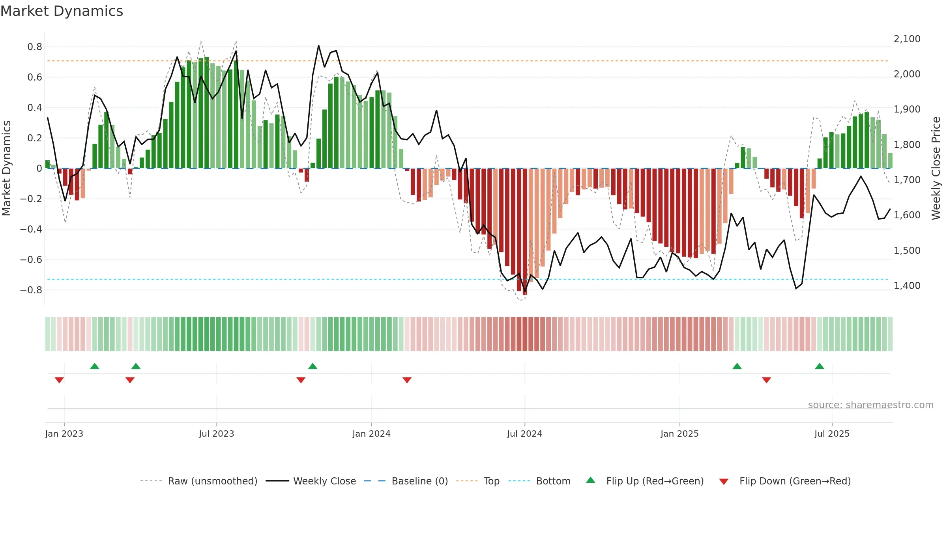
Task: Click the Jan 2024 axis label
Action: click(372, 434)
